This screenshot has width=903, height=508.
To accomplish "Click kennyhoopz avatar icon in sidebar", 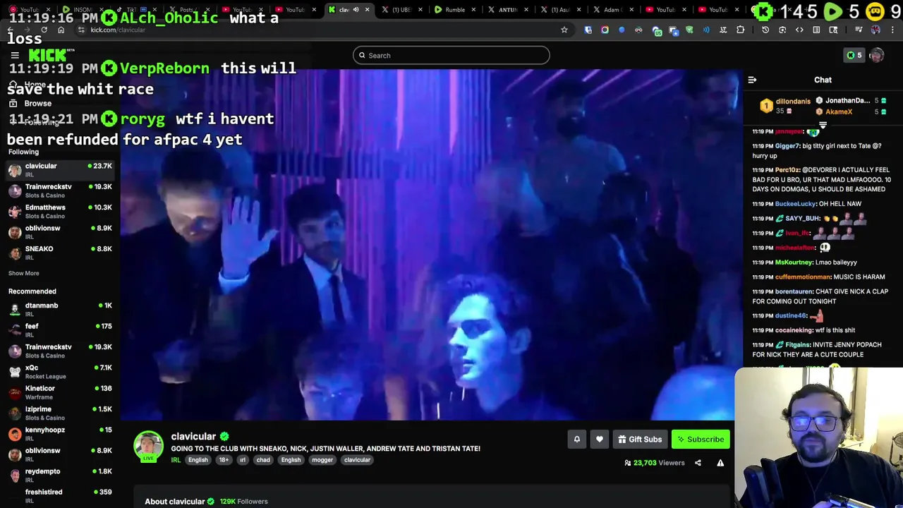I will coord(15,433).
